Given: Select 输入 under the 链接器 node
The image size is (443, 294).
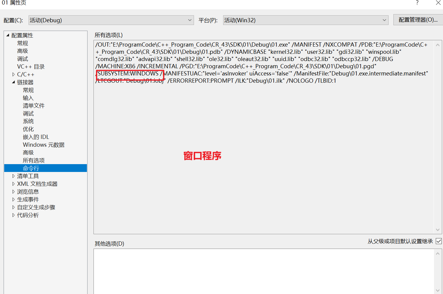Looking at the screenshot, I should (28, 98).
